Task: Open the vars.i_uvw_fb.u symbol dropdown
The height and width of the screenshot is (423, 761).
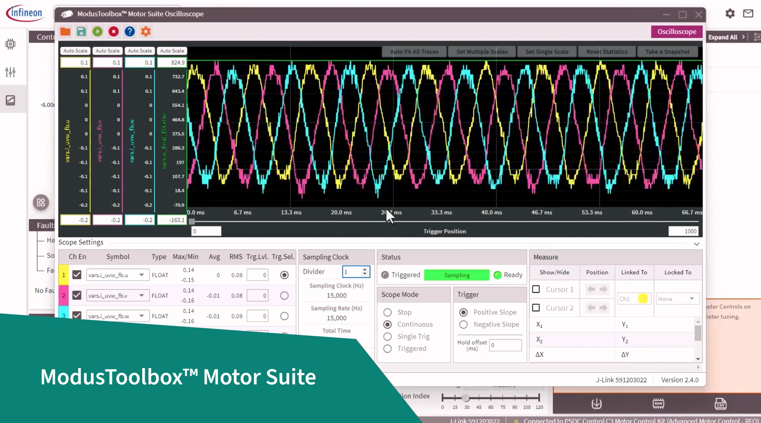Action: click(x=141, y=275)
